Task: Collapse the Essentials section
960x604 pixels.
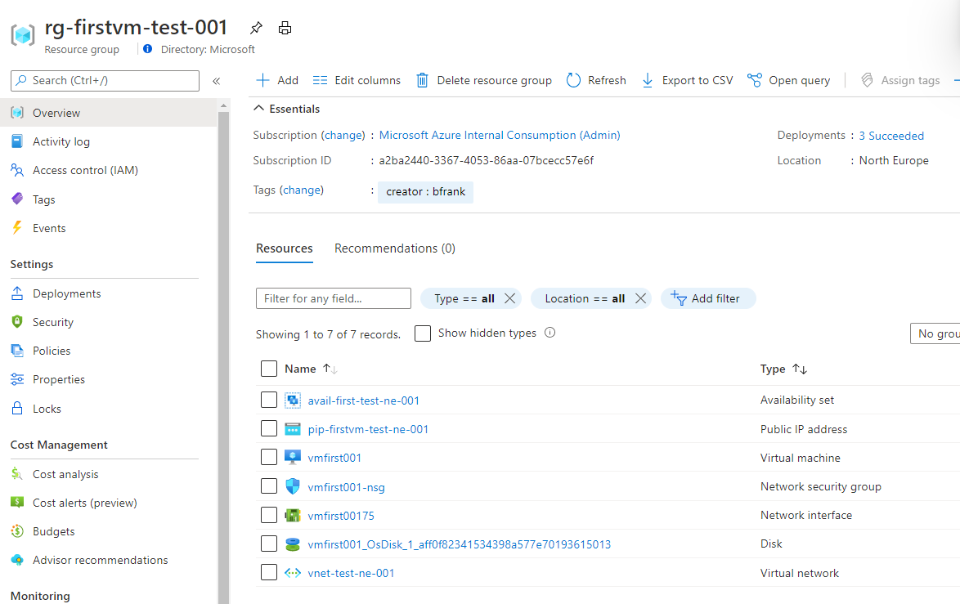Action: [258, 108]
